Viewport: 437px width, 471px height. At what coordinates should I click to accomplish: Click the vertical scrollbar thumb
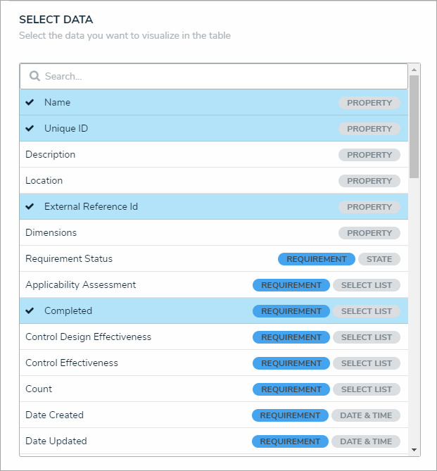tap(414, 127)
